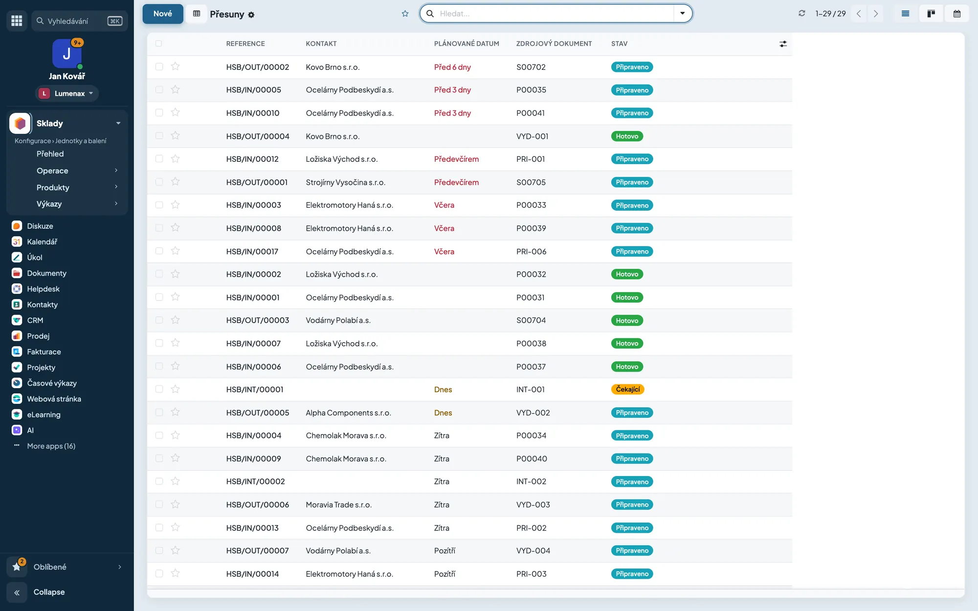This screenshot has width=978, height=611.
Task: Favorite the current Přesuny view with the star
Action: click(x=405, y=14)
